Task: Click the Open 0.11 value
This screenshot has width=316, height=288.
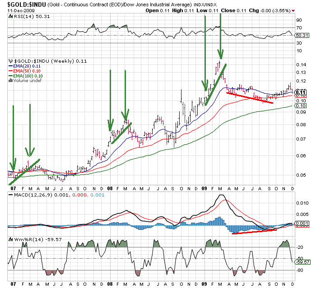Action: pyautogui.click(x=158, y=10)
